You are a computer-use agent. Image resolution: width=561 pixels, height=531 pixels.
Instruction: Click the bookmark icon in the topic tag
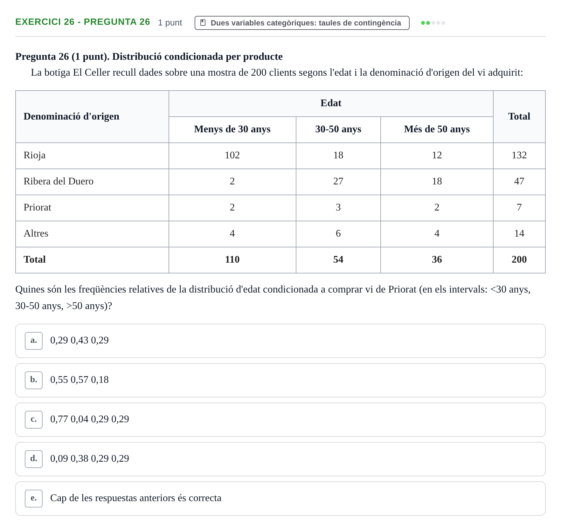click(203, 23)
